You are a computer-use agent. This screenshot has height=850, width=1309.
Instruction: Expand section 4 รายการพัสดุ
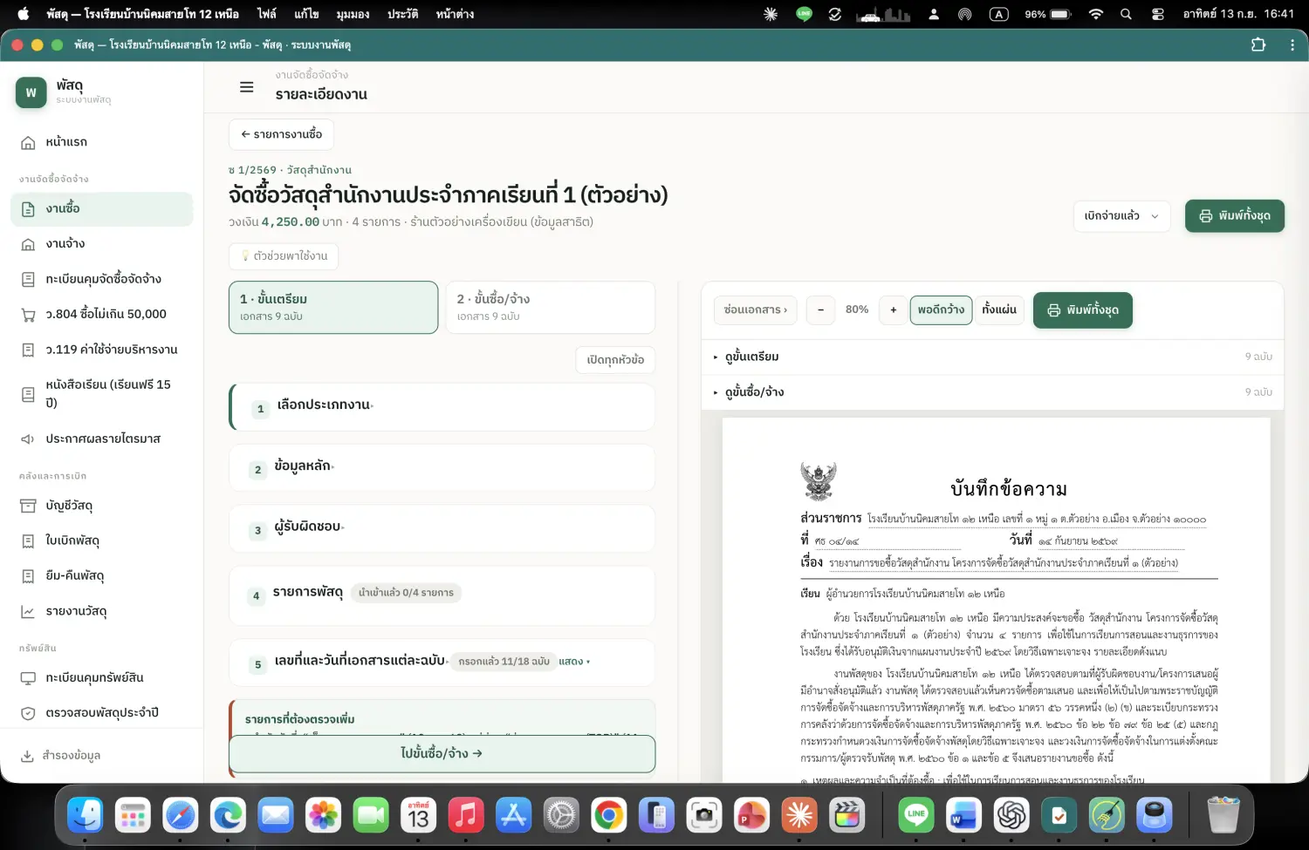tap(442, 595)
